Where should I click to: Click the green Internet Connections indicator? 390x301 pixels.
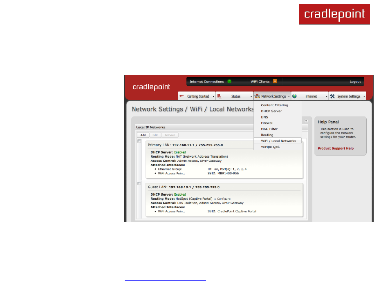point(229,82)
